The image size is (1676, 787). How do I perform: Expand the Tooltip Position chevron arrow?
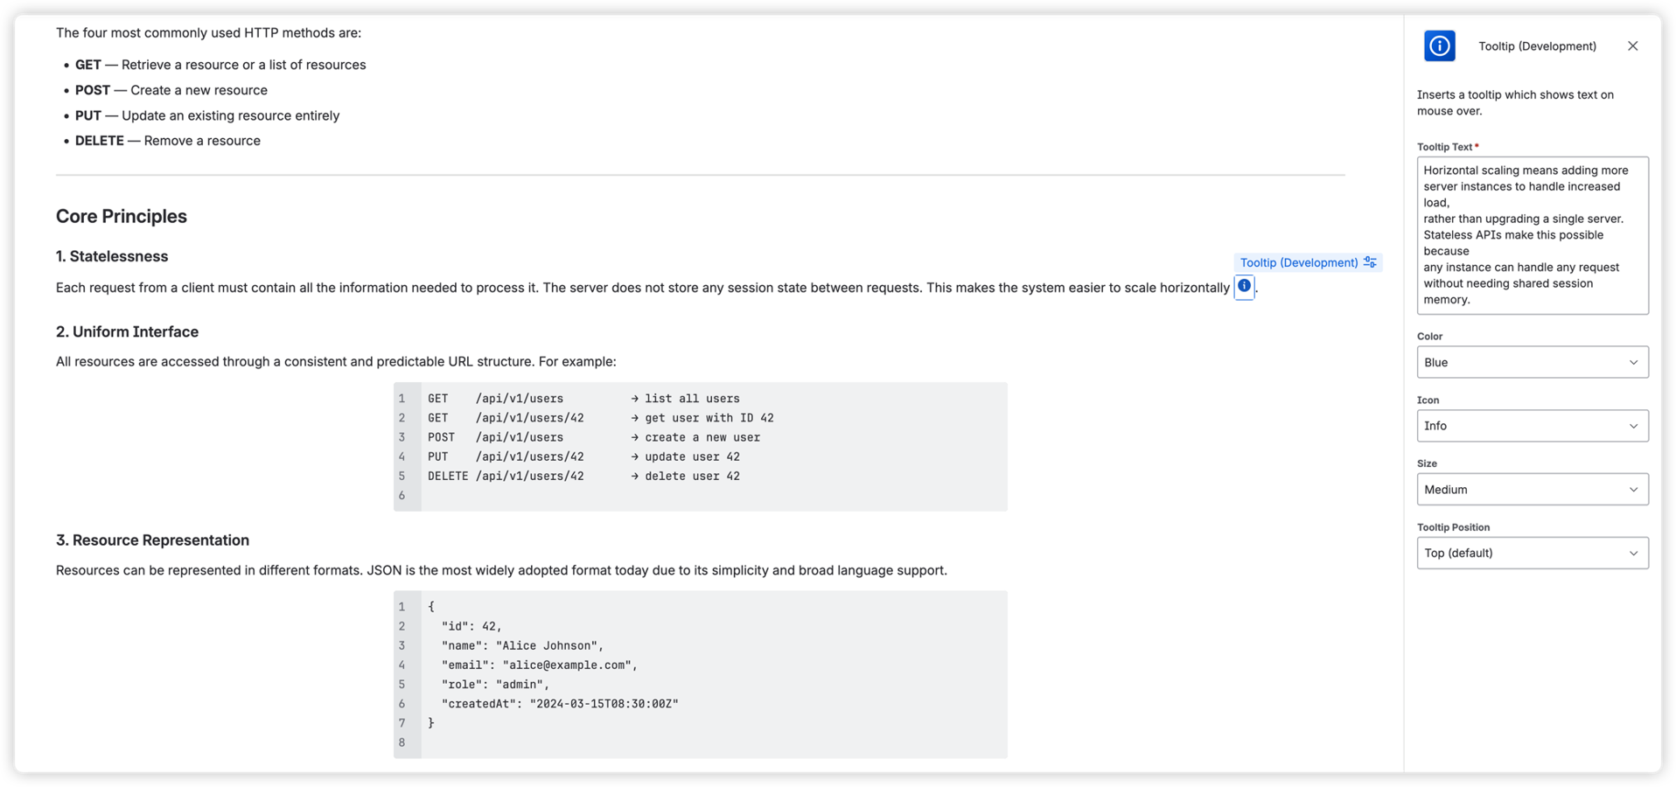(1633, 553)
